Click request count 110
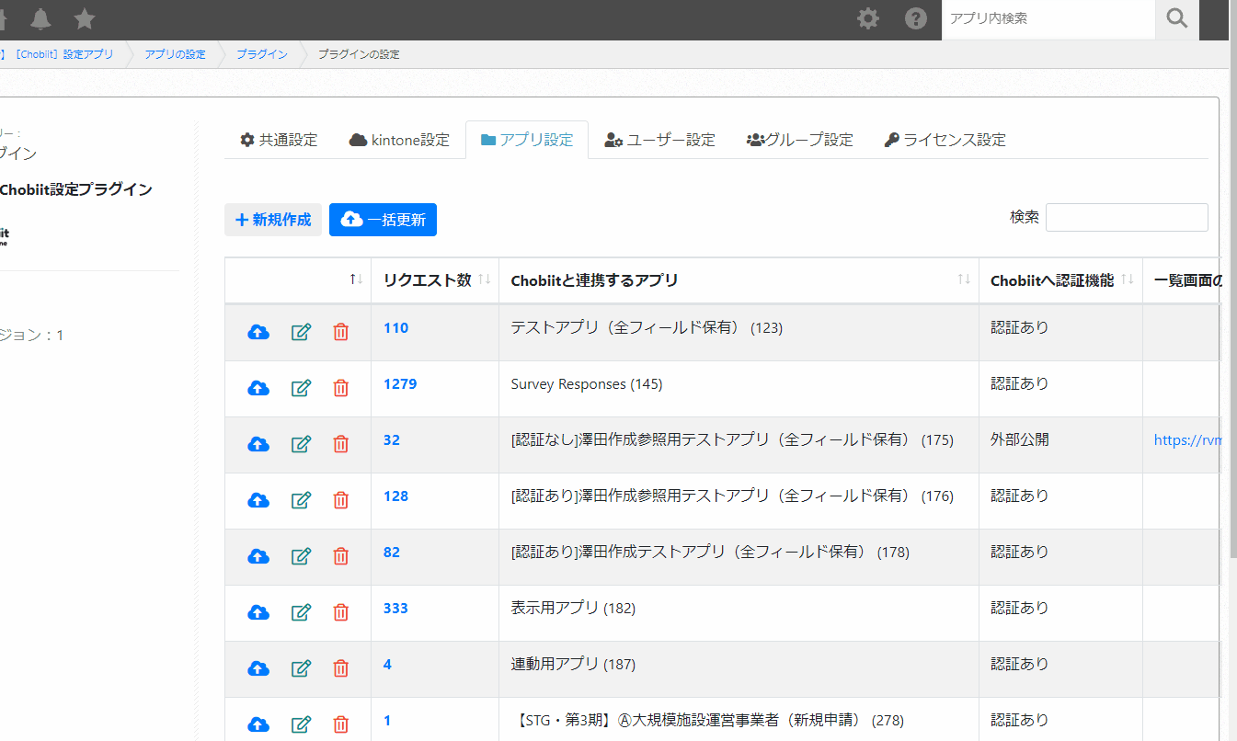Screen dimensions: 1237x741 pos(395,327)
